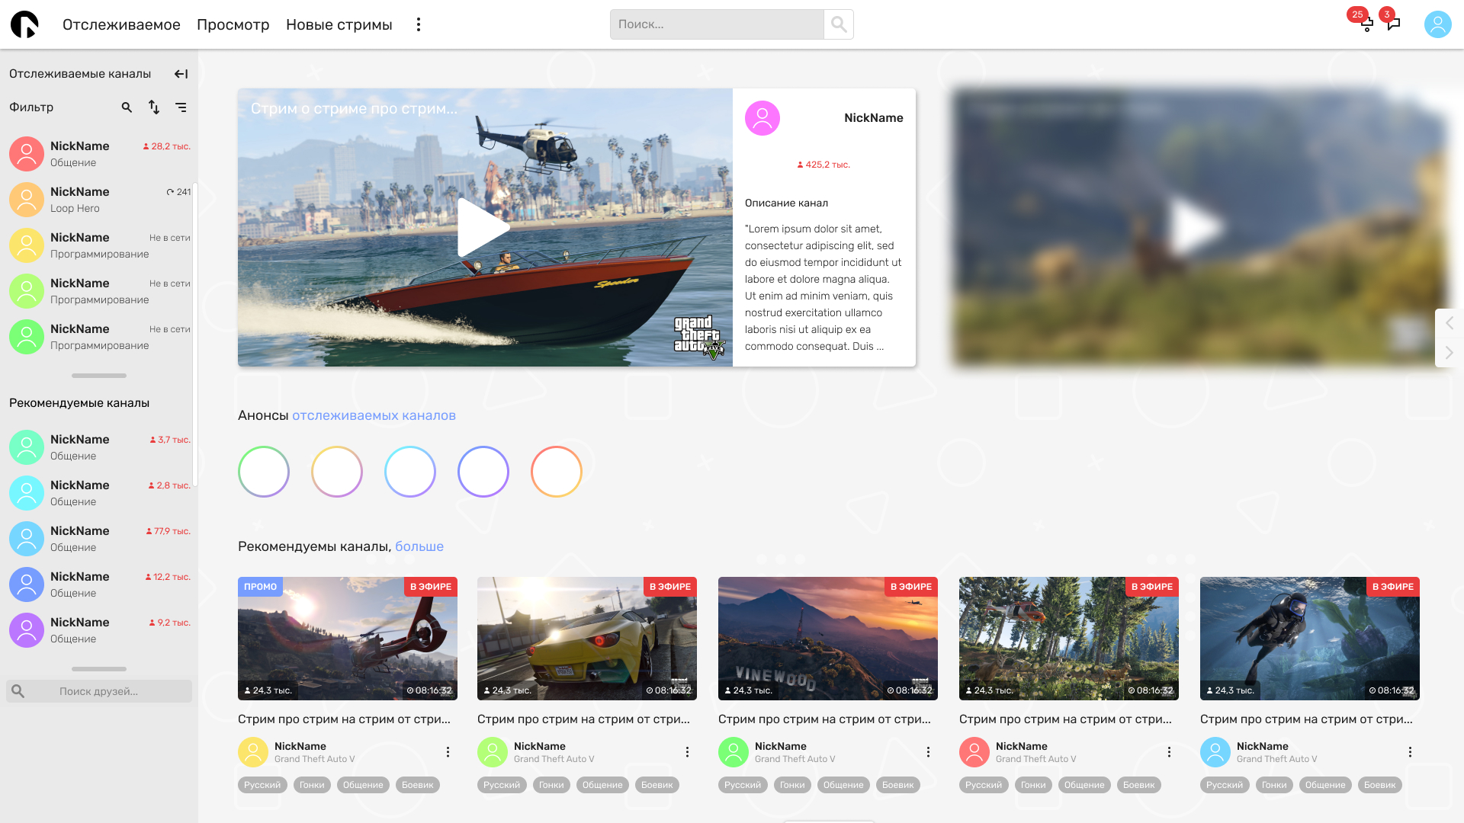Select the cyan-purple announcement circle
The height and width of the screenshot is (823, 1464).
410,472
